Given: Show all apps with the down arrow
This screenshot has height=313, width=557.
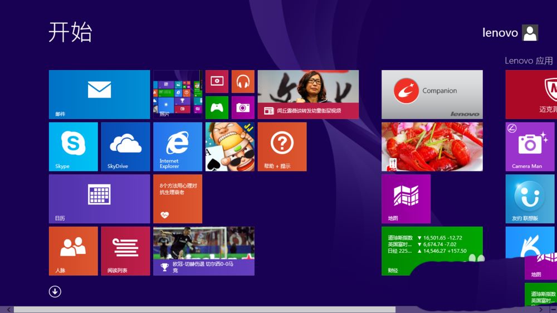Looking at the screenshot, I should [x=55, y=292].
